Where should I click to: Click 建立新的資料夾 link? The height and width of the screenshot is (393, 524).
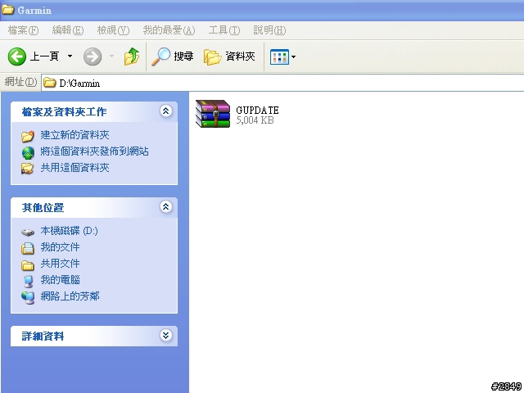pos(75,135)
